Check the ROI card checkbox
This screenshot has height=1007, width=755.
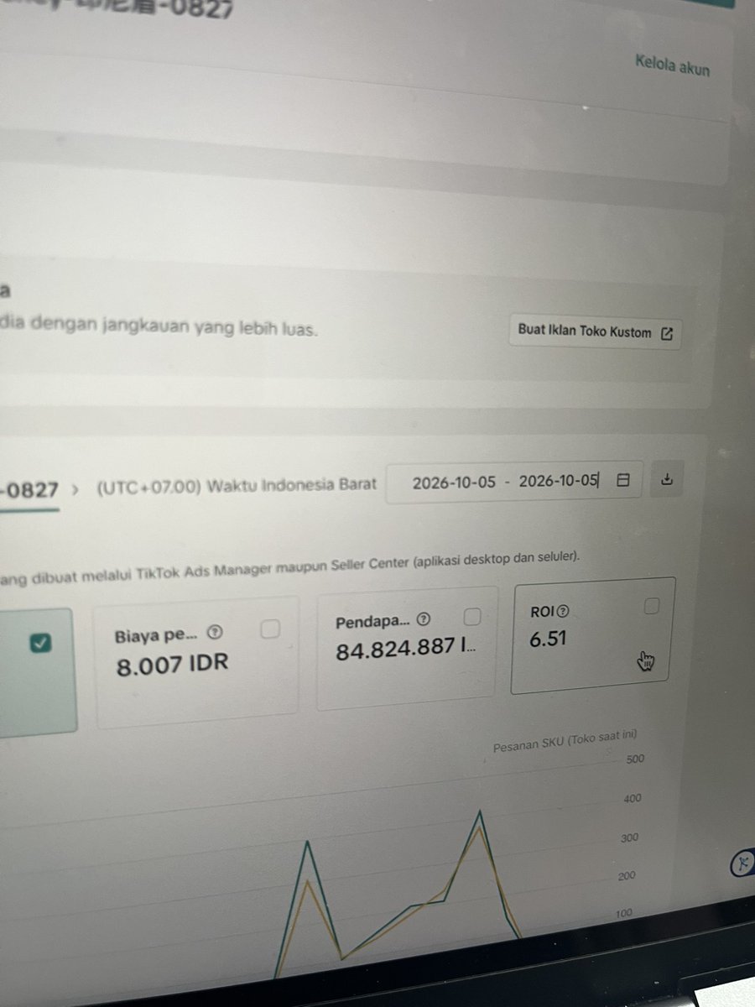(x=652, y=606)
